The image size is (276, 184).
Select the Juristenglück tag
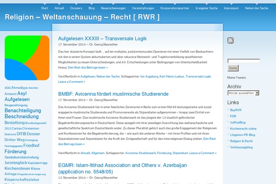coord(16,163)
